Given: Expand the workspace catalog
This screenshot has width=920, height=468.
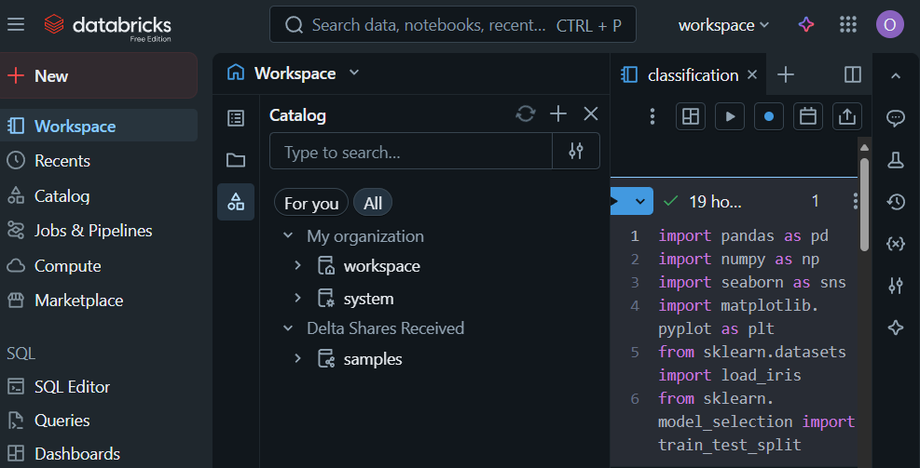Looking at the screenshot, I should (x=297, y=266).
